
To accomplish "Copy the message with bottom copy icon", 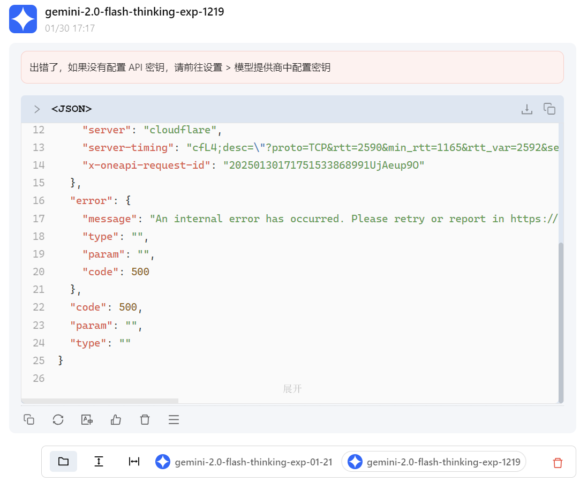I will pos(29,419).
